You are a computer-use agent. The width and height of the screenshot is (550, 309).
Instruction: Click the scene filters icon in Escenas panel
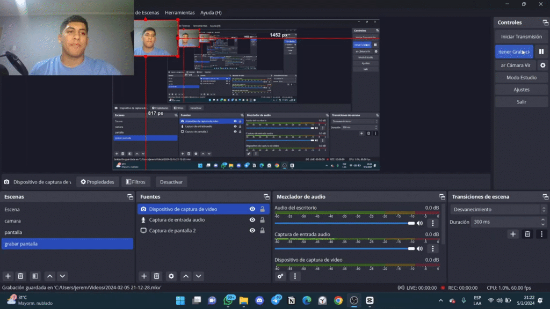coord(34,276)
